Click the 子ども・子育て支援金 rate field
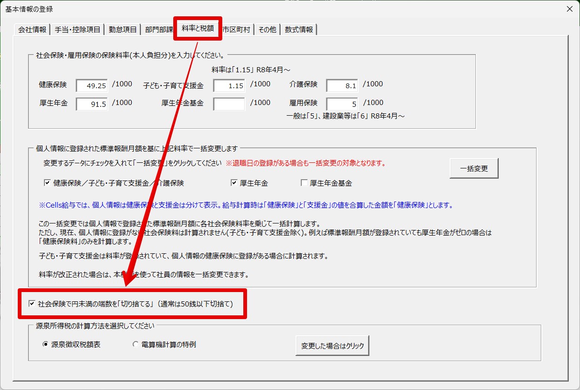The height and width of the screenshot is (390, 580). click(229, 86)
